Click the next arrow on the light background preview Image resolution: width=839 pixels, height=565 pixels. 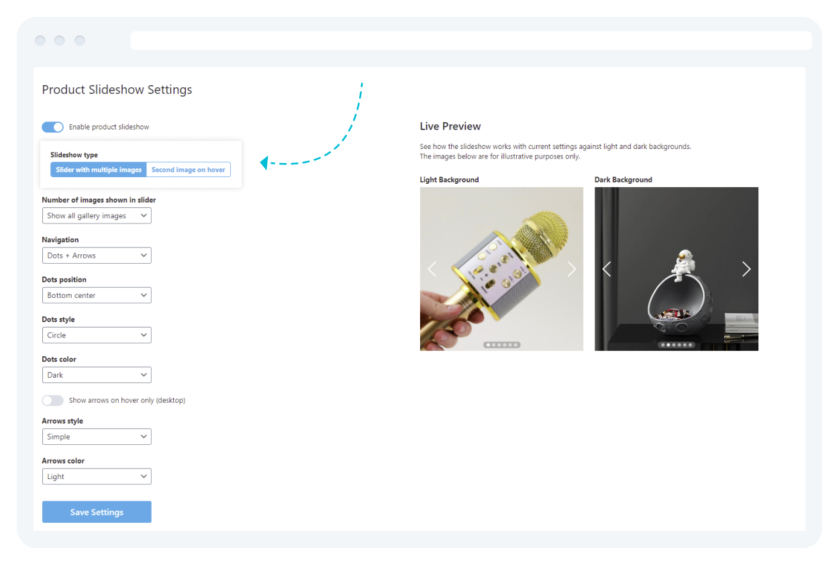click(x=572, y=269)
